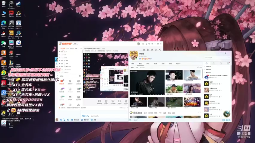This screenshot has height=143, width=255.
Task: Toggle lock on the topmost source layer
Action: click(62, 51)
